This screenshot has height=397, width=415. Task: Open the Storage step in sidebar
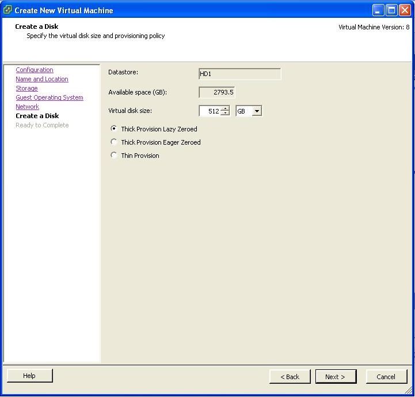pyautogui.click(x=26, y=88)
